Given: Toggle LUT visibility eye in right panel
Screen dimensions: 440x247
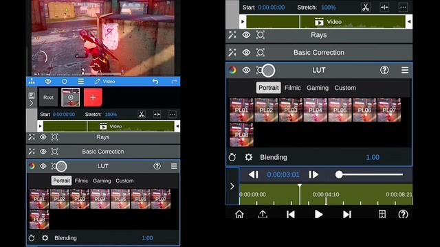Looking at the screenshot, I should [246, 70].
